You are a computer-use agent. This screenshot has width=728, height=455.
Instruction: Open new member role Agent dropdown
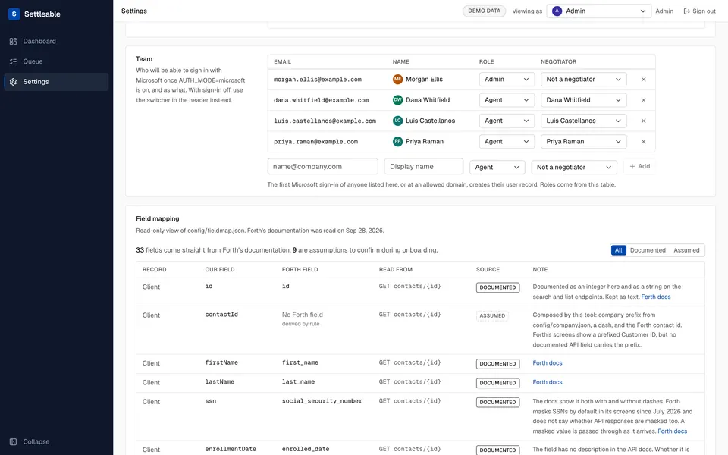pos(497,167)
